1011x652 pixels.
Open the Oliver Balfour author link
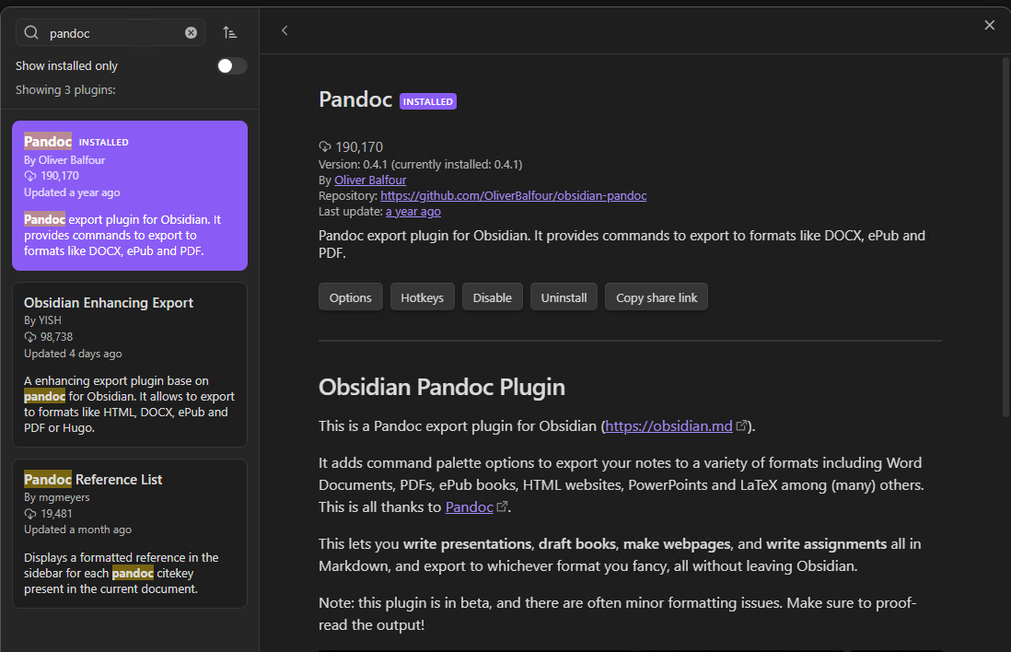pos(370,180)
